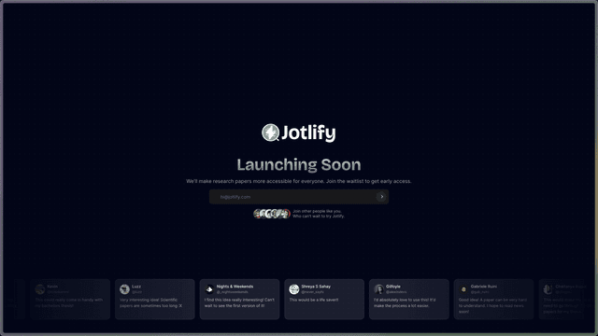The width and height of the screenshot is (598, 336).
Task: Click 'I'd absolutely love to use this!' testimonial
Action: [405, 302]
